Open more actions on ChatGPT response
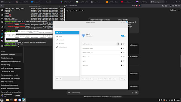 (83, 11)
